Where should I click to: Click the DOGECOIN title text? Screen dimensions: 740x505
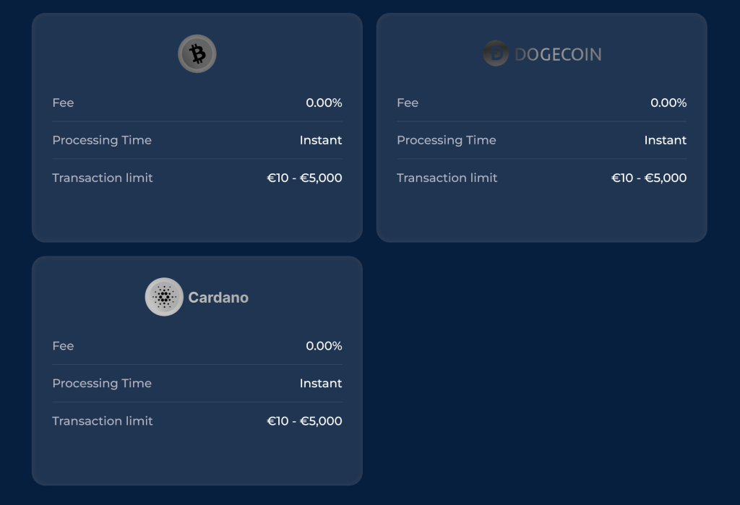pyautogui.click(x=556, y=53)
